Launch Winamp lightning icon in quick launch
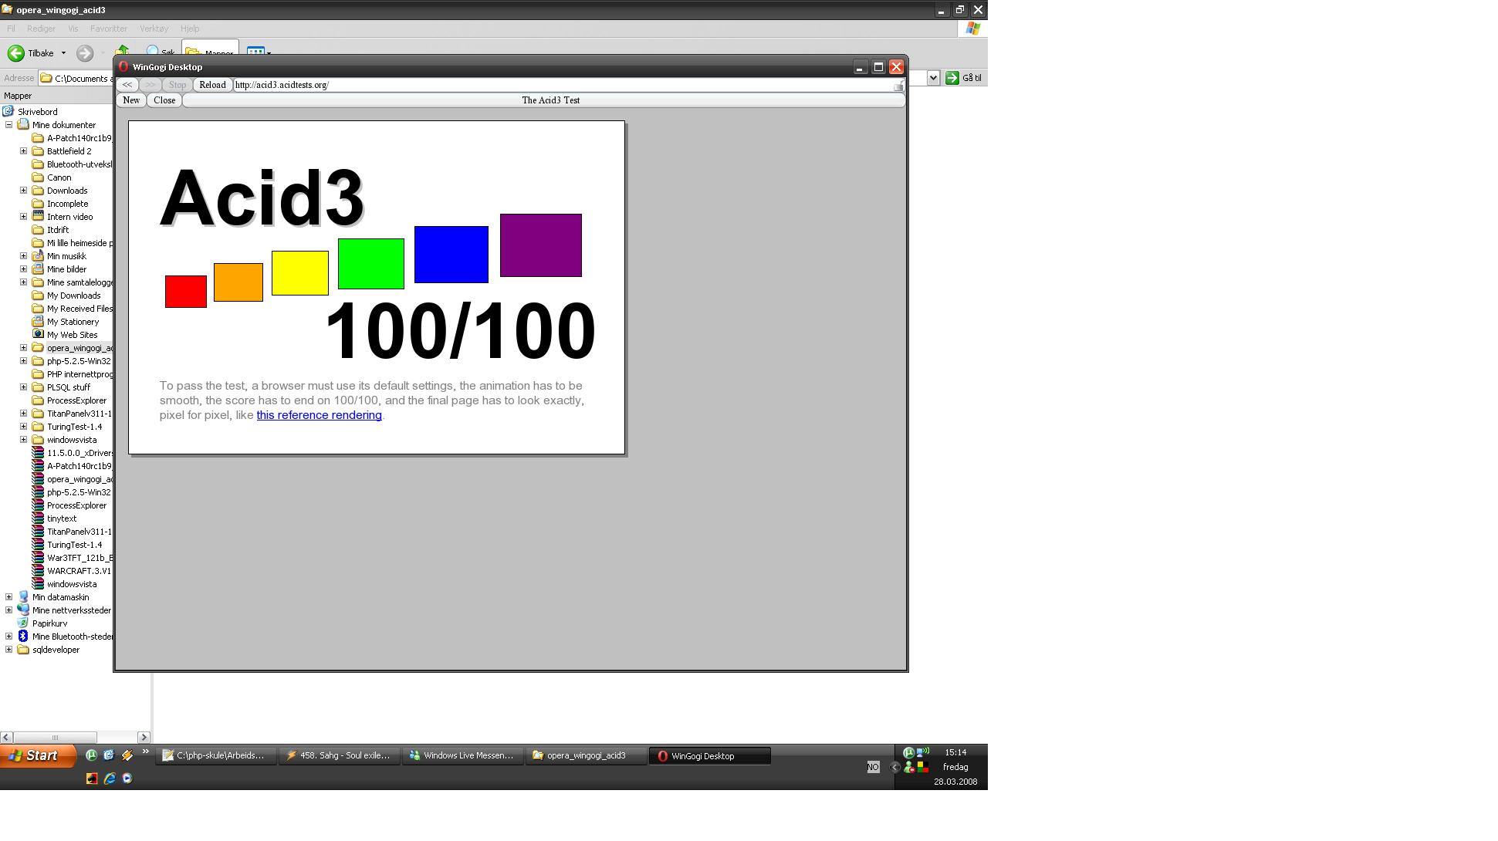This screenshot has height=841, width=1498. tap(127, 755)
